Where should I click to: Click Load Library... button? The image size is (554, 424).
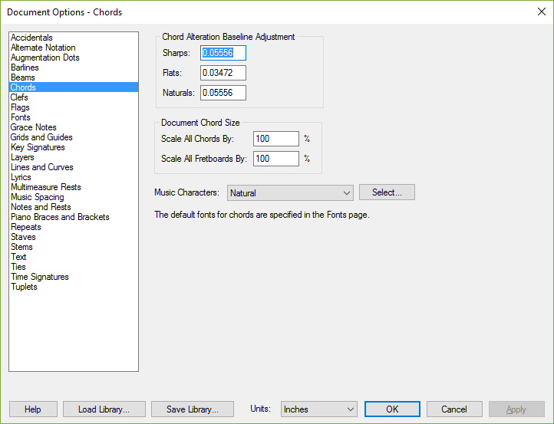point(104,409)
